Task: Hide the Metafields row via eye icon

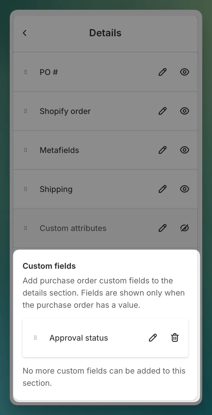Action: pyautogui.click(x=185, y=150)
